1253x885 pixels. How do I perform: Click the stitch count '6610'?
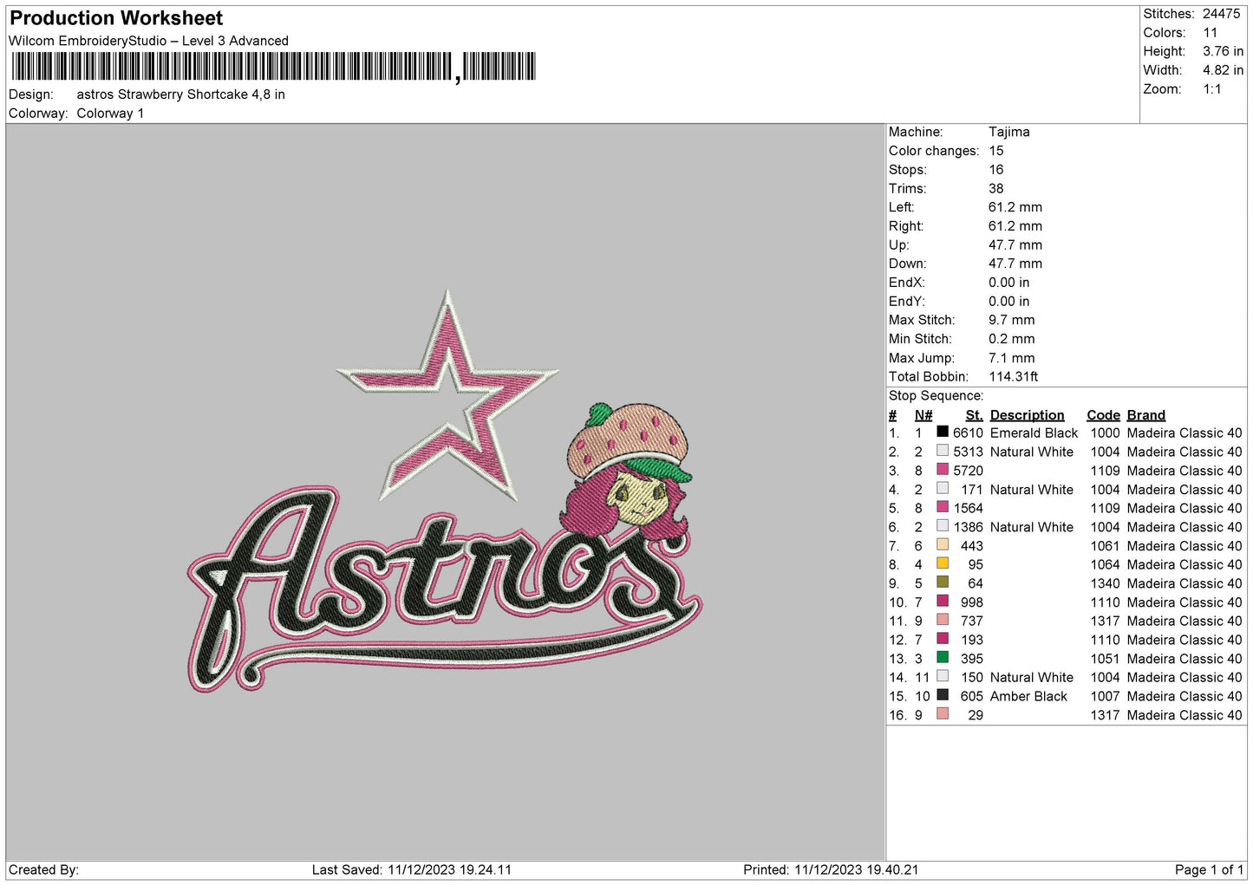968,433
